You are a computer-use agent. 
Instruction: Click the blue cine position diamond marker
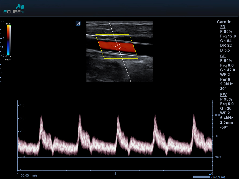click(x=210, y=174)
